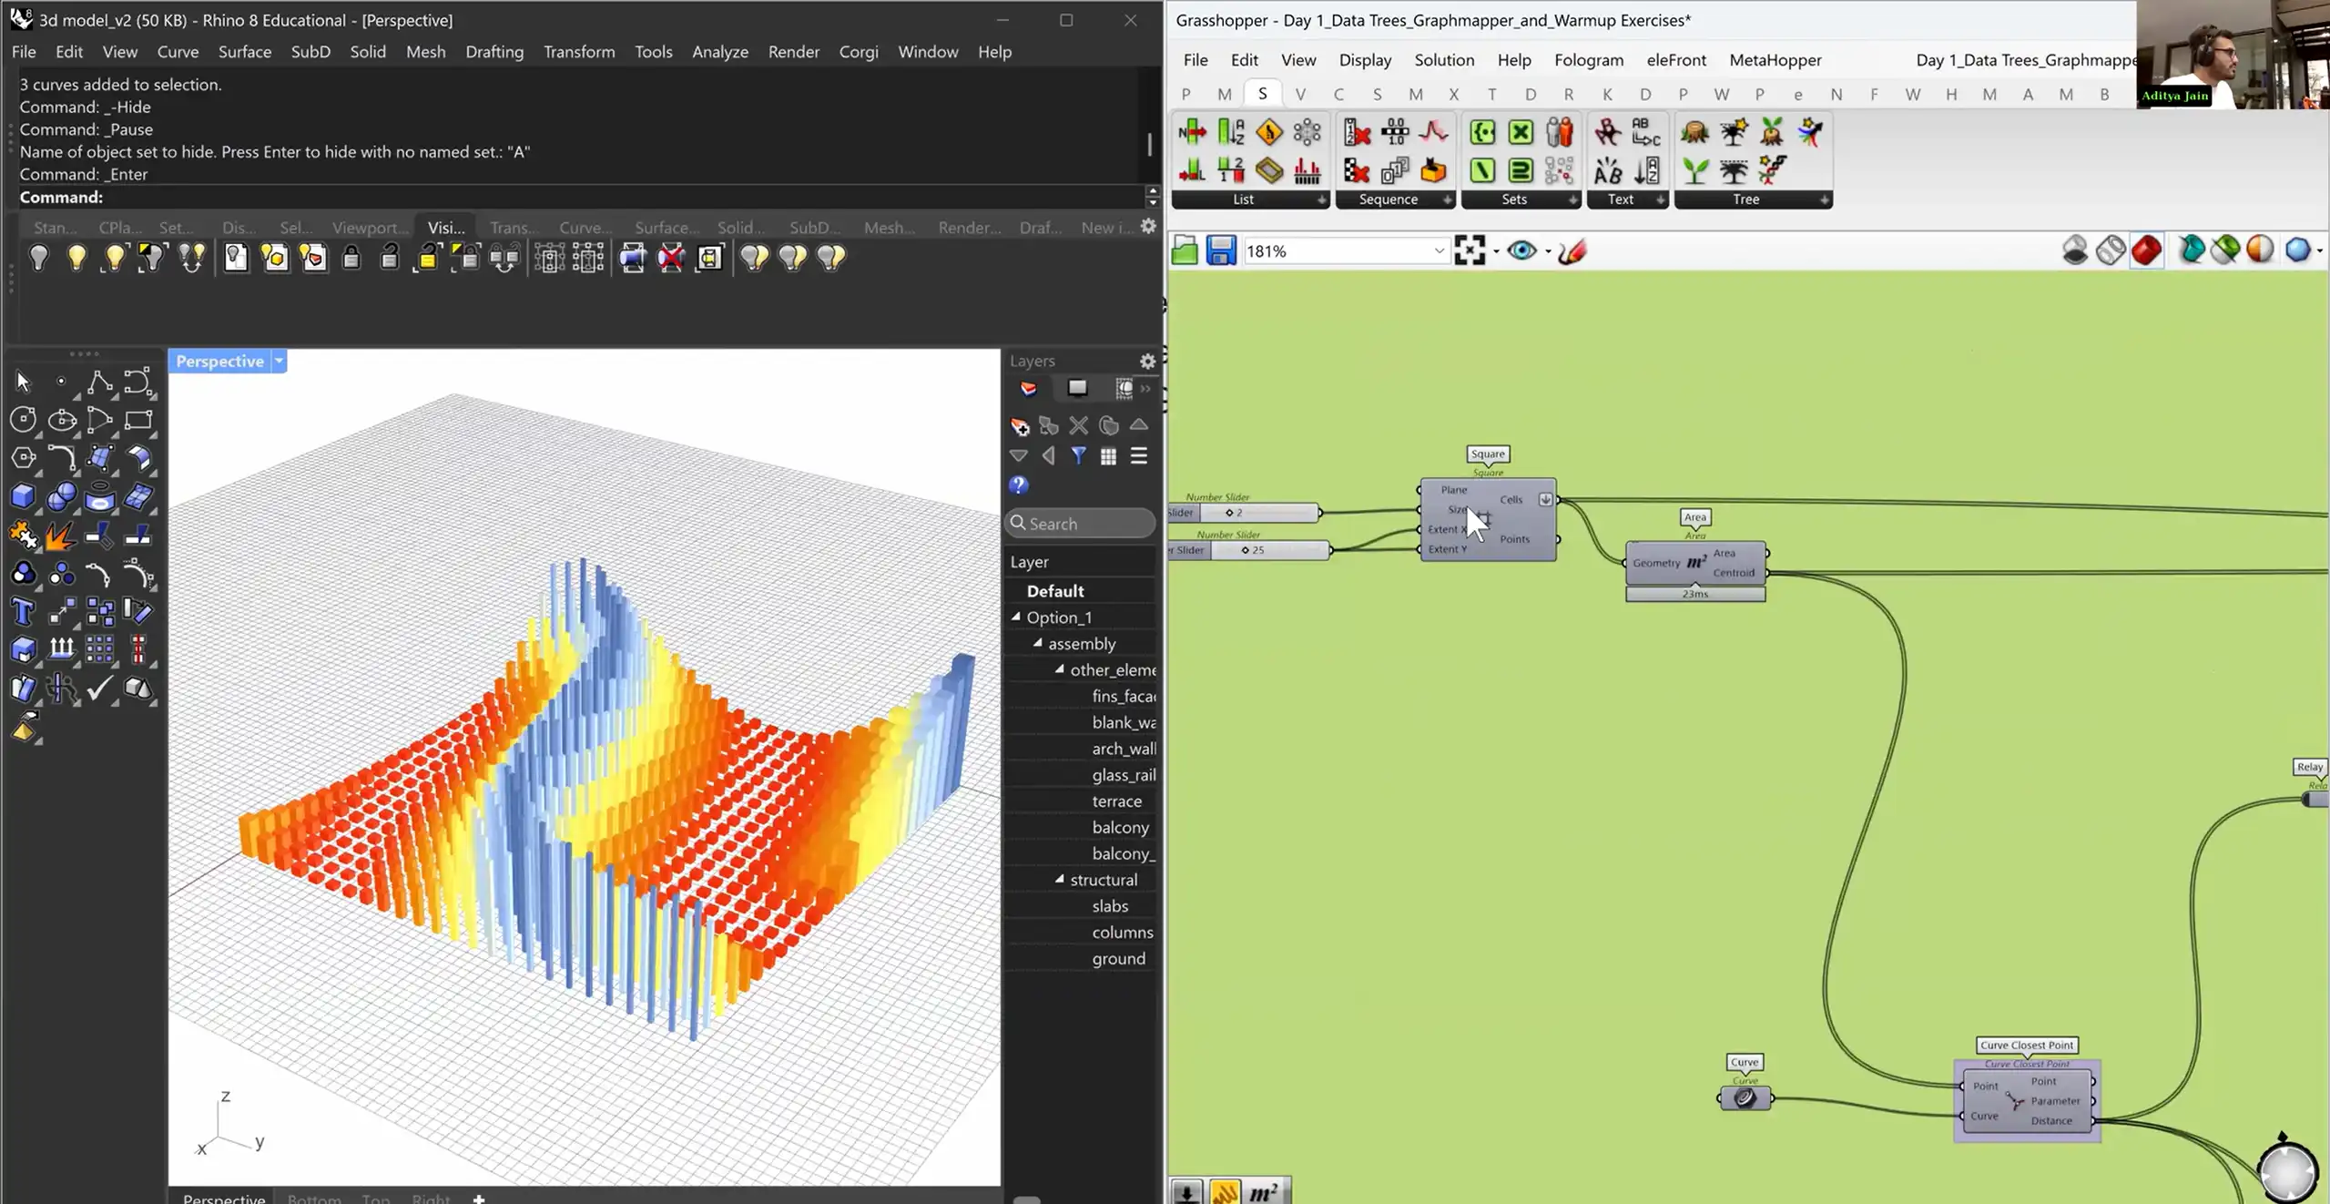The height and width of the screenshot is (1204, 2330).
Task: Create a new layer in the Layers panel
Action: coord(1020,426)
